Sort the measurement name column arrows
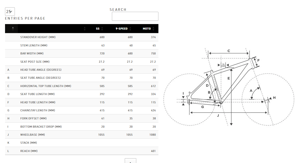Image resolution: width=304 pixels, height=163 pixels. (x=85, y=29)
